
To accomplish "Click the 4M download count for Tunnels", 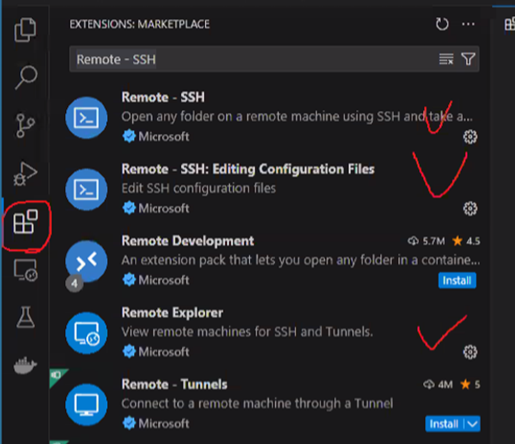I will (x=438, y=385).
